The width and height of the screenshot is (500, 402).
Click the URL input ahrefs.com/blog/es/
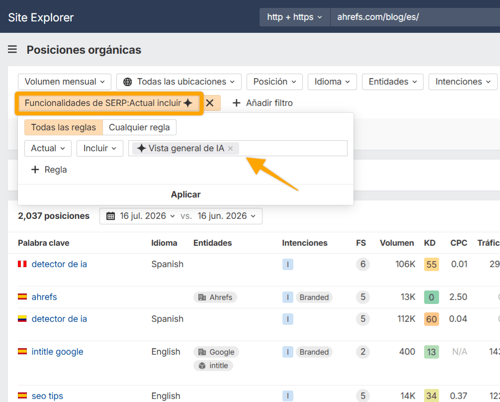pos(415,17)
